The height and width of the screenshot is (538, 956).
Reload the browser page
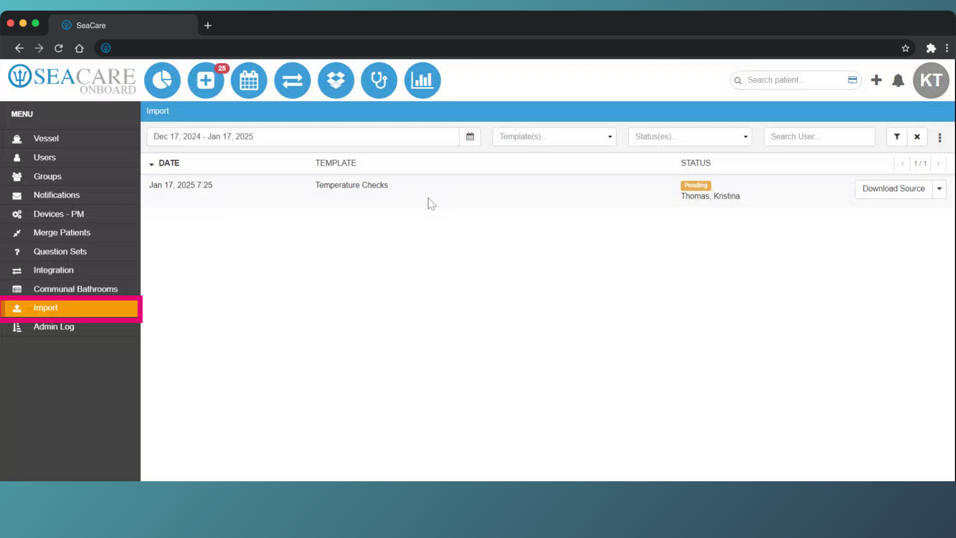(x=59, y=48)
